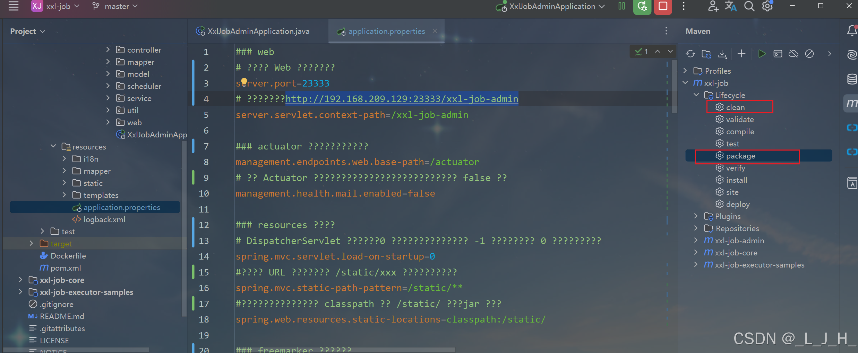Generate sources and update folders in Maven
Image resolution: width=858 pixels, height=353 pixels.
(x=706, y=54)
